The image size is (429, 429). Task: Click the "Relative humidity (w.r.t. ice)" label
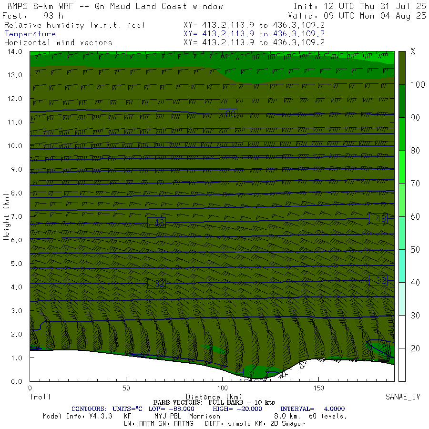click(x=74, y=25)
